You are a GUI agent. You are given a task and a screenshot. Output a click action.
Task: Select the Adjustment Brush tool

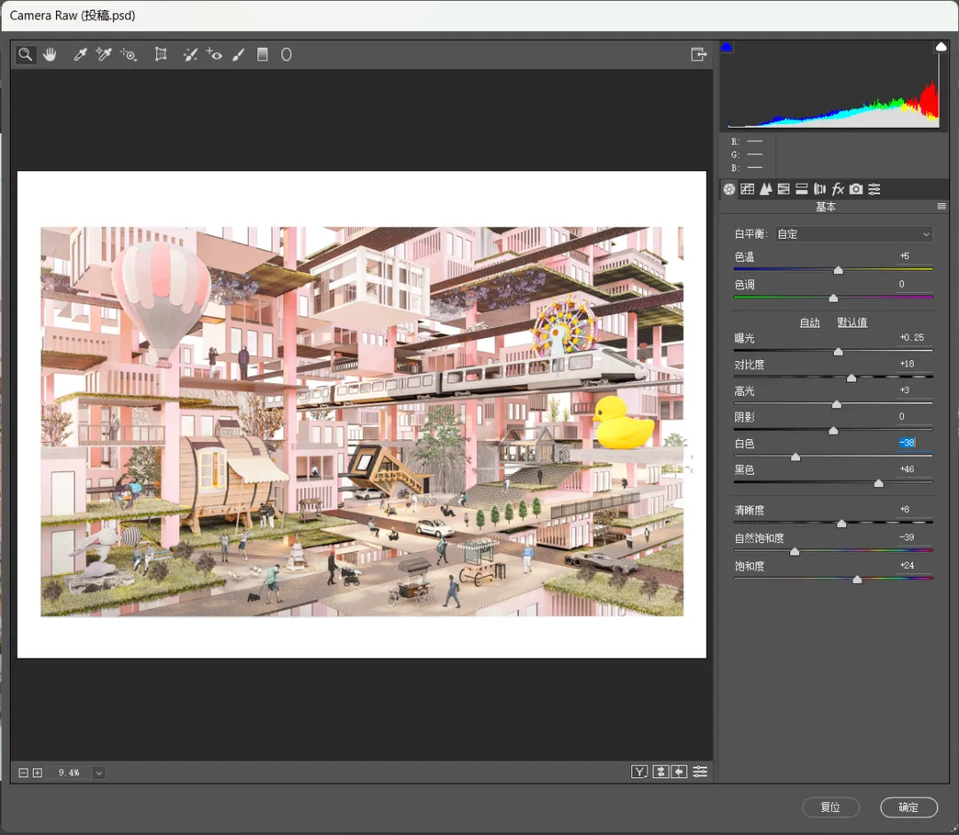239,54
